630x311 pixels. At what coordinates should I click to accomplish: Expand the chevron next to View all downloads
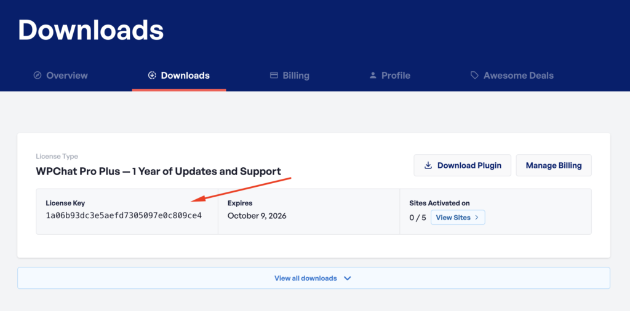(x=348, y=278)
